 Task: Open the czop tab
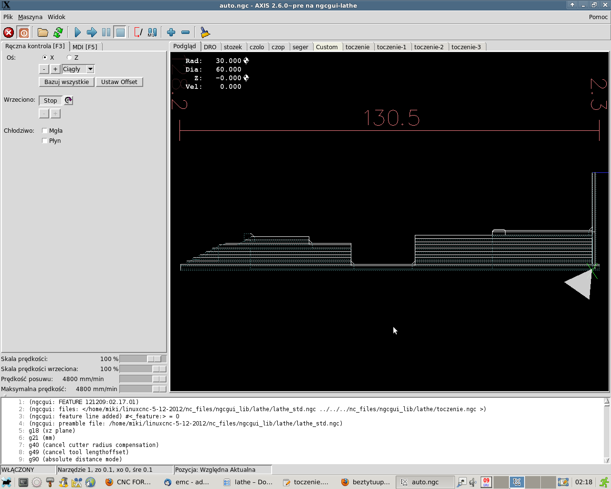click(278, 47)
